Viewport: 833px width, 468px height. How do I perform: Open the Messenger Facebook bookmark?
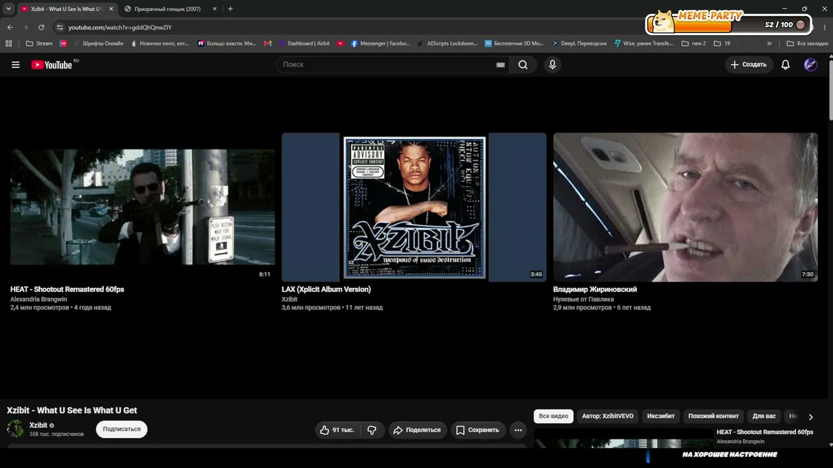click(380, 44)
